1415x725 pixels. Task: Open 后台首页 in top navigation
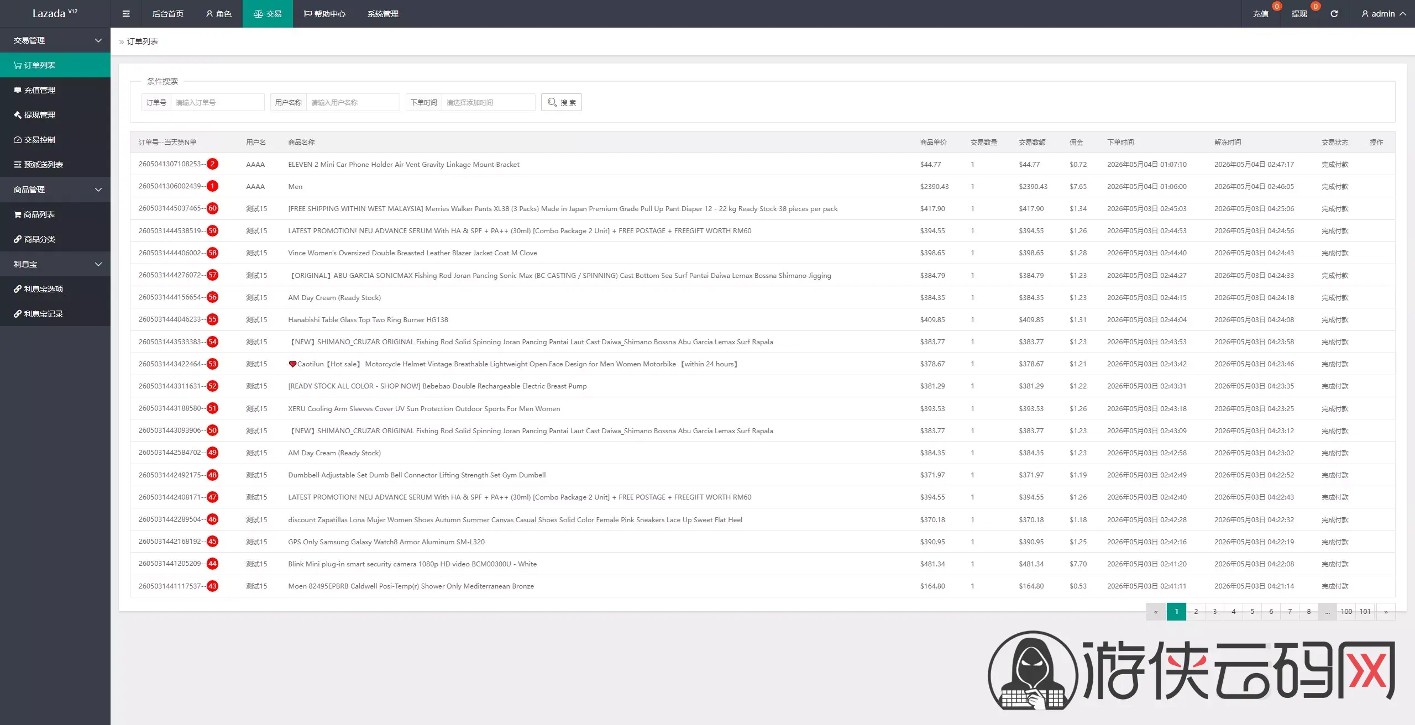point(168,14)
